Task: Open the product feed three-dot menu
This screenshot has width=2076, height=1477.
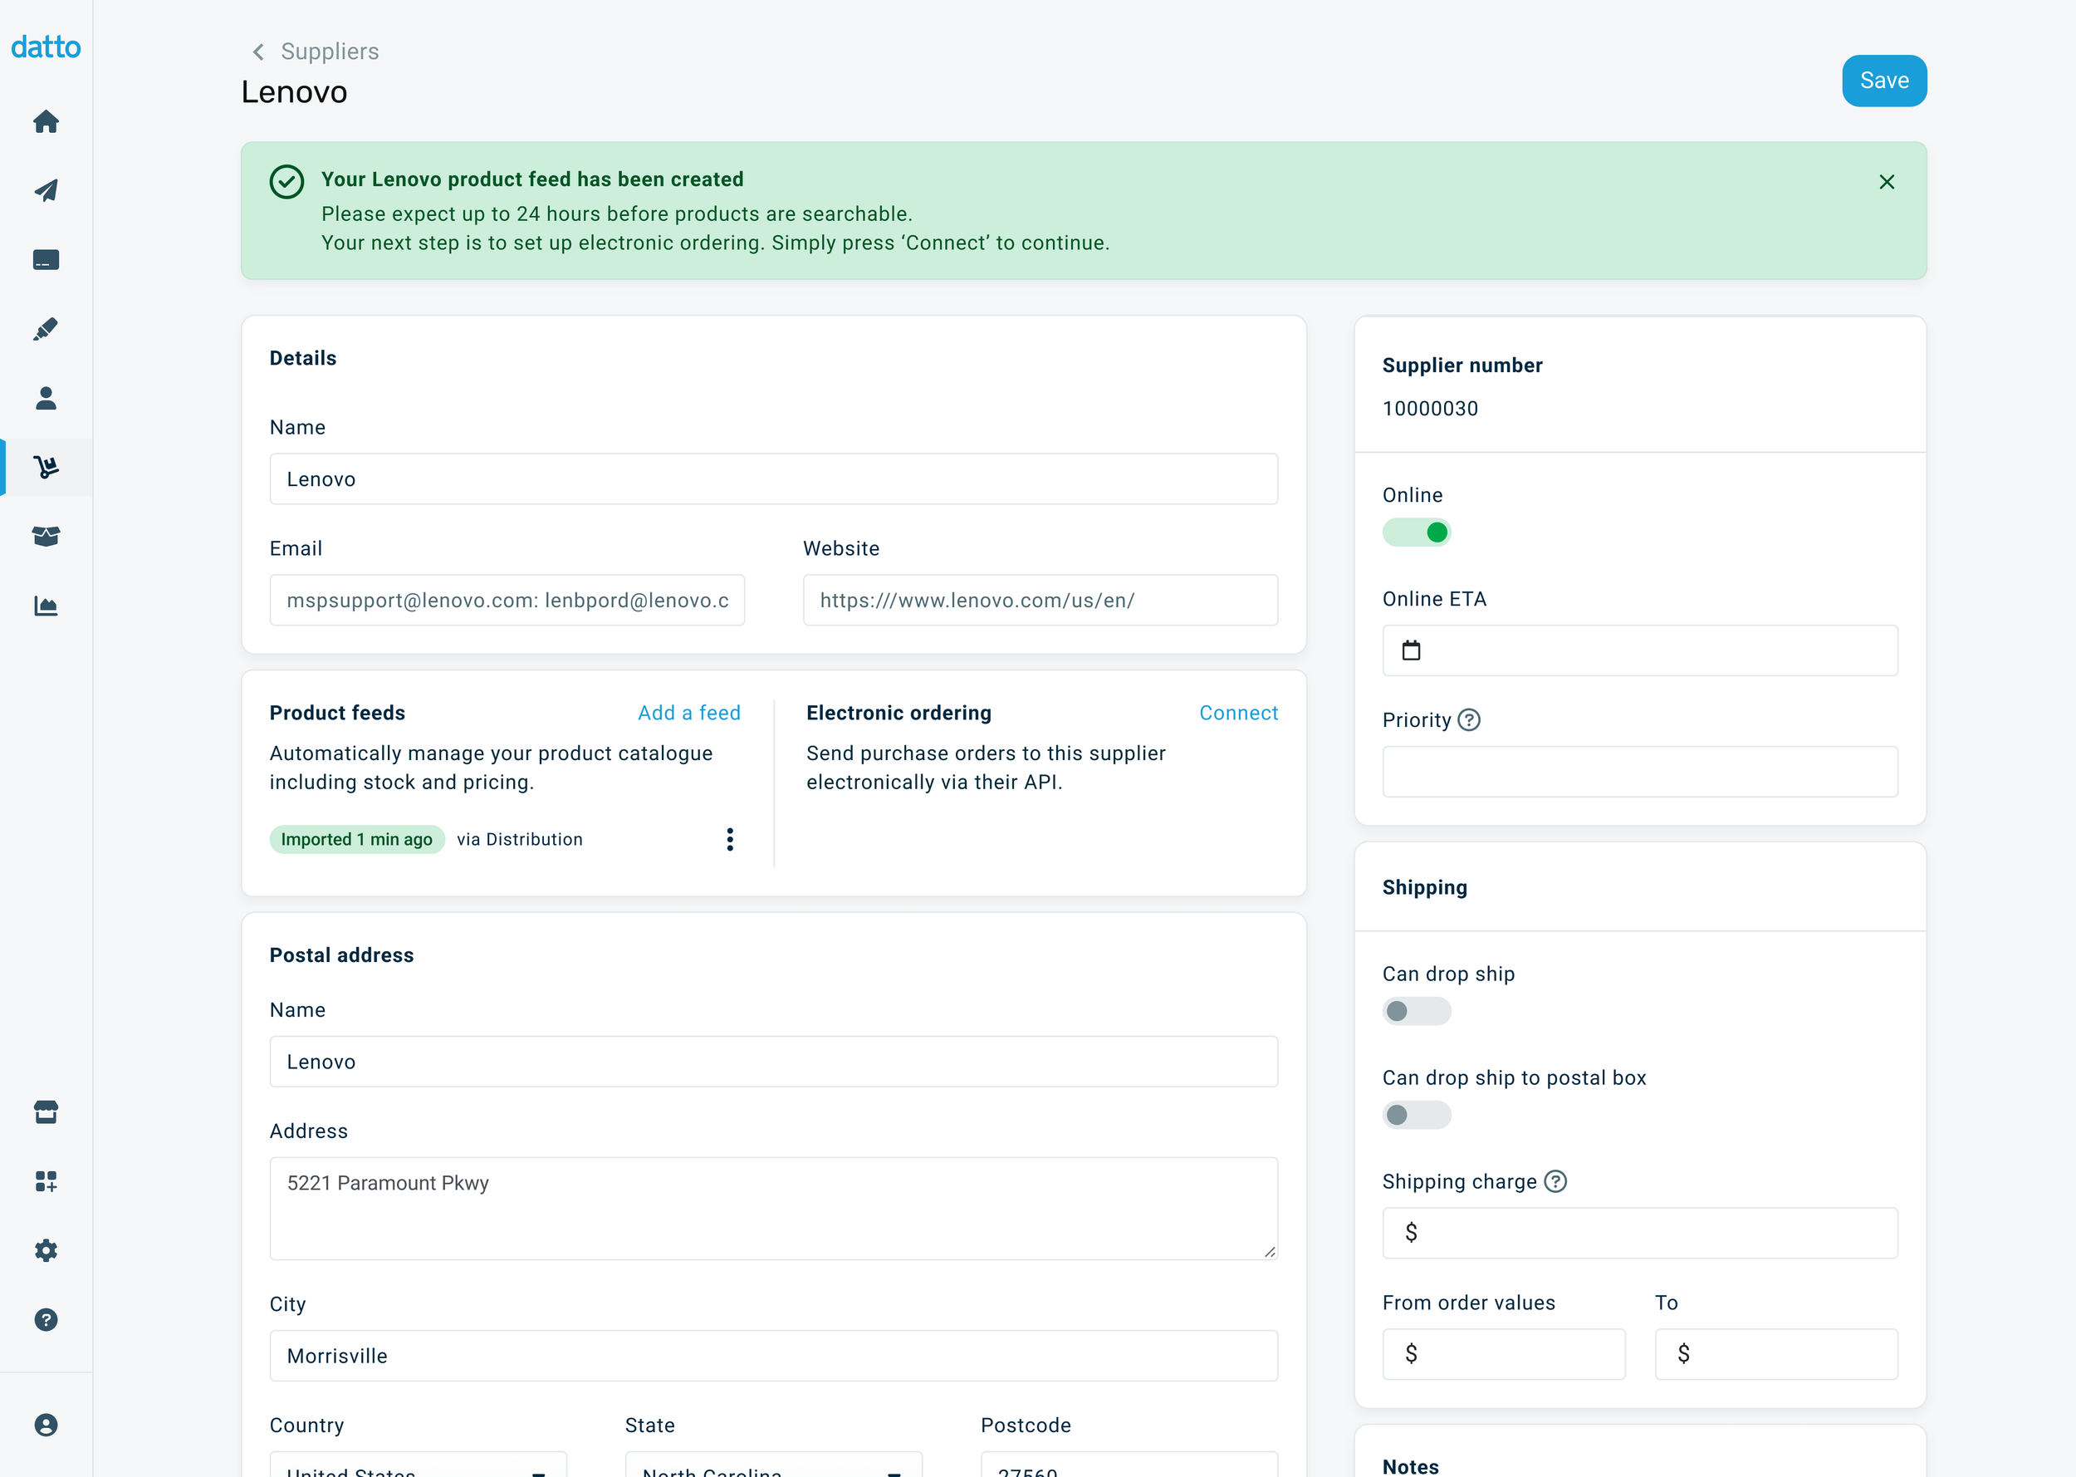Action: point(730,840)
